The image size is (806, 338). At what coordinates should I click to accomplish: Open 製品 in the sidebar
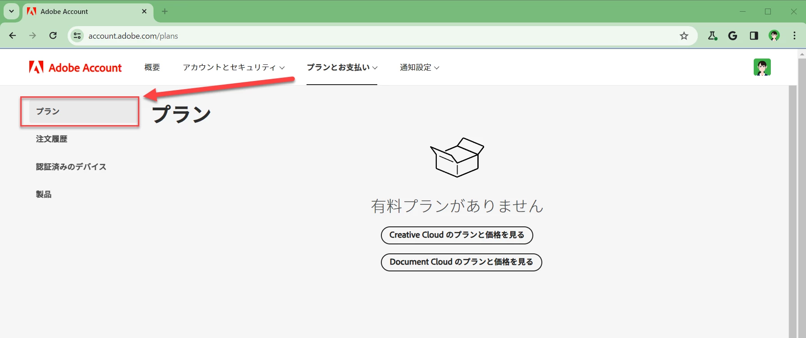point(44,194)
